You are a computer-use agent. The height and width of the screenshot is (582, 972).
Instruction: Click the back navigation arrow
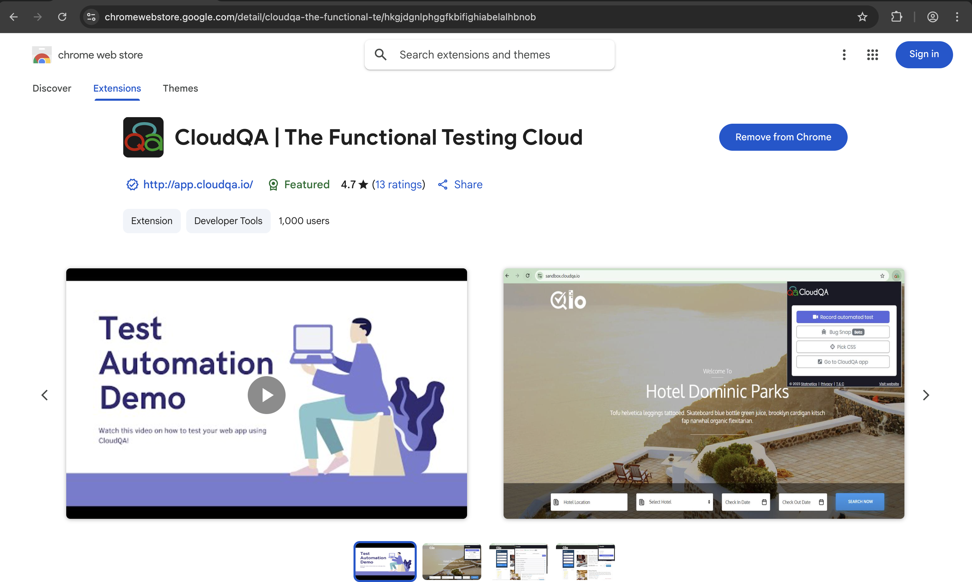13,17
